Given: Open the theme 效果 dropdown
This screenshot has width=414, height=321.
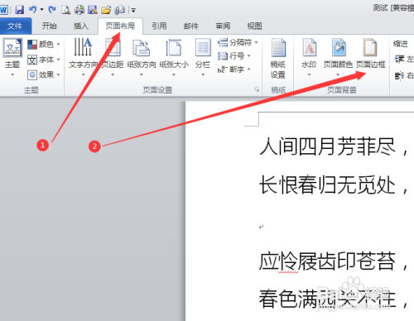Looking at the screenshot, I should [44, 74].
